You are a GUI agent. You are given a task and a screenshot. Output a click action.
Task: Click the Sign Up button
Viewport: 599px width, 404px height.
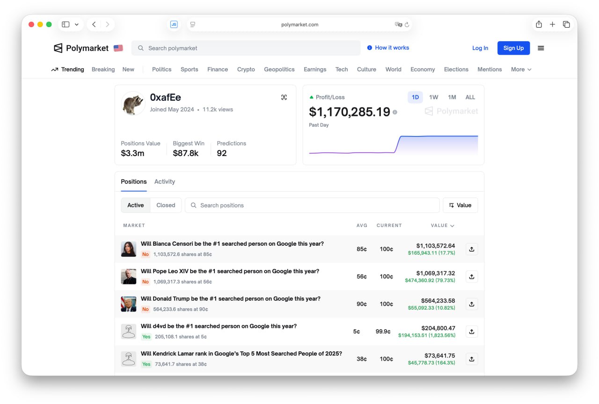pyautogui.click(x=513, y=48)
